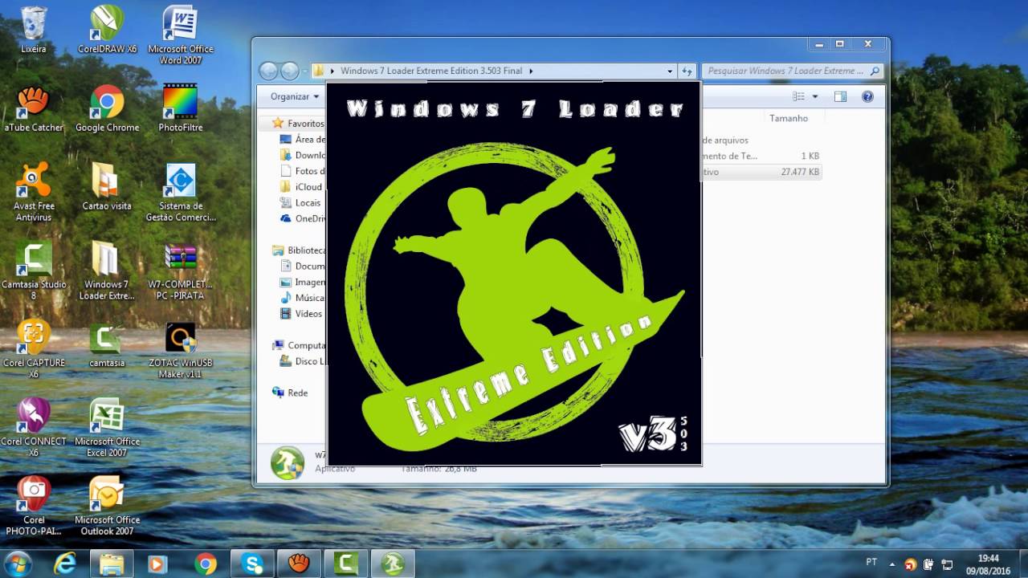Open the Organizar menu
Image resolution: width=1028 pixels, height=578 pixels.
(x=294, y=96)
